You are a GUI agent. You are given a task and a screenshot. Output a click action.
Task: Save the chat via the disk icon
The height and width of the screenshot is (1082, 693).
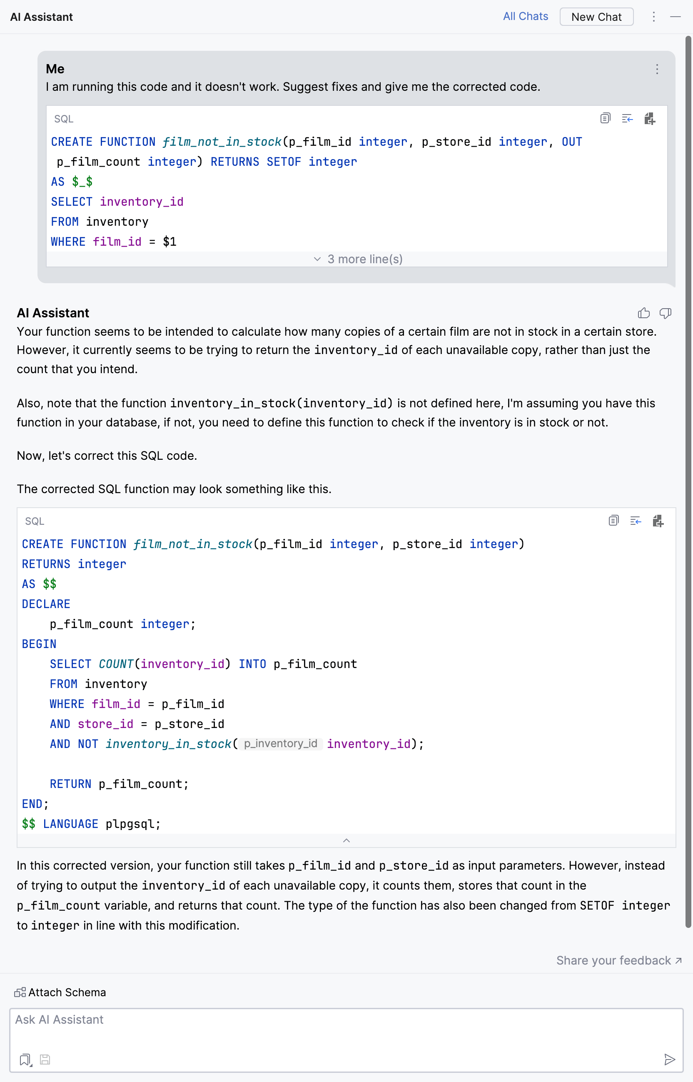pyautogui.click(x=45, y=1060)
